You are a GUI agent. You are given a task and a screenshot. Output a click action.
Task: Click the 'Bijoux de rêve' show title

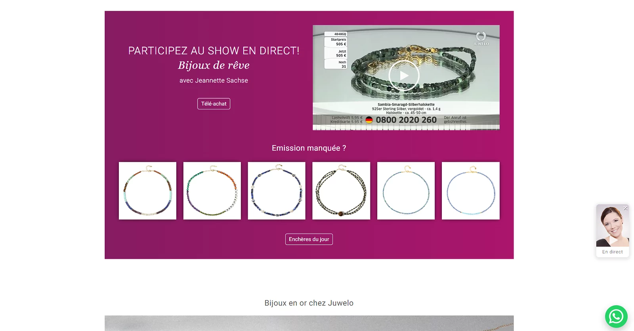pos(214,65)
